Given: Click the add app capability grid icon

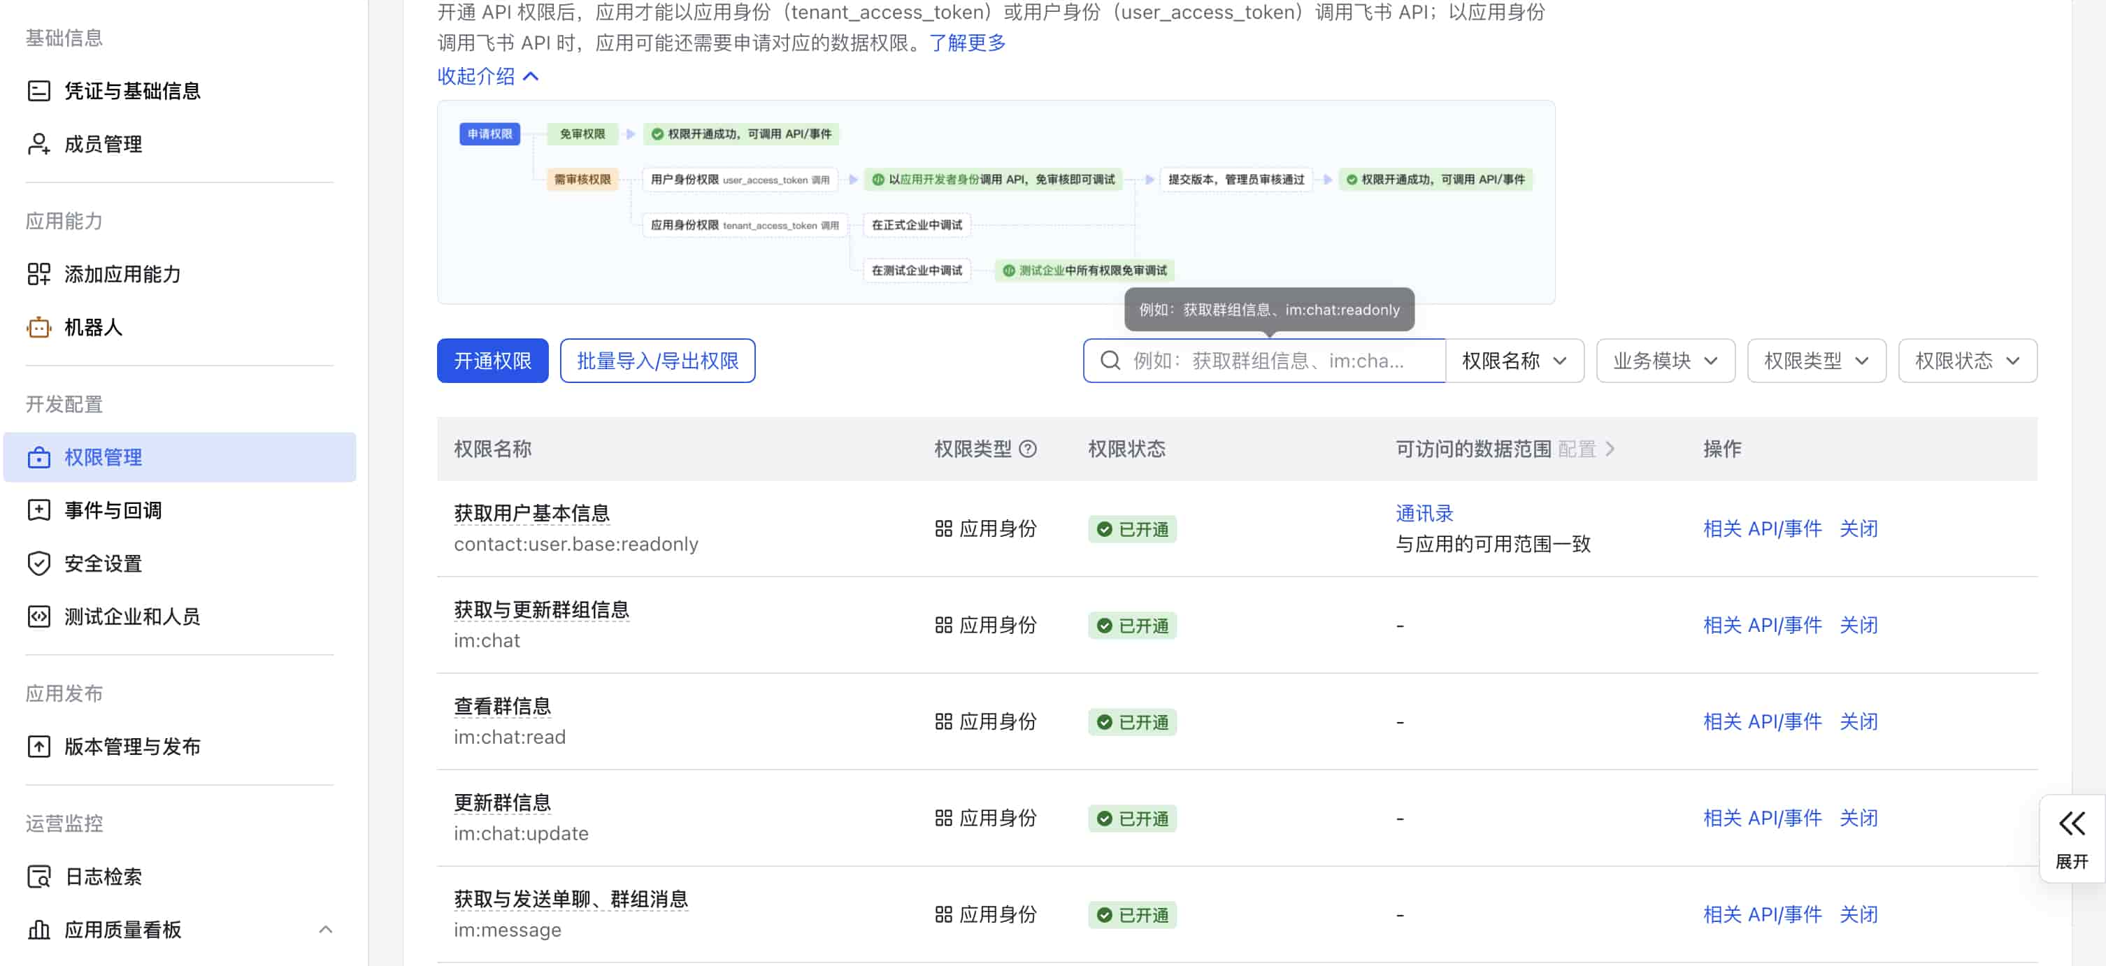Looking at the screenshot, I should 38,274.
